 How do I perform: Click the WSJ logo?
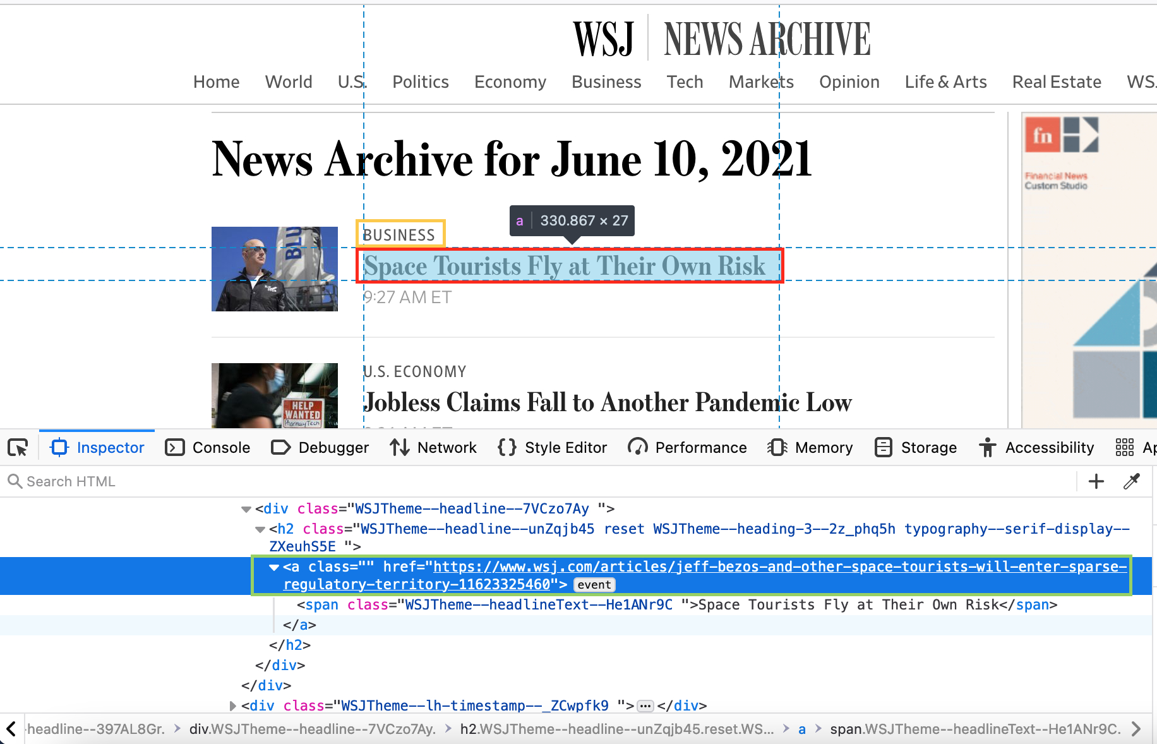pyautogui.click(x=604, y=39)
